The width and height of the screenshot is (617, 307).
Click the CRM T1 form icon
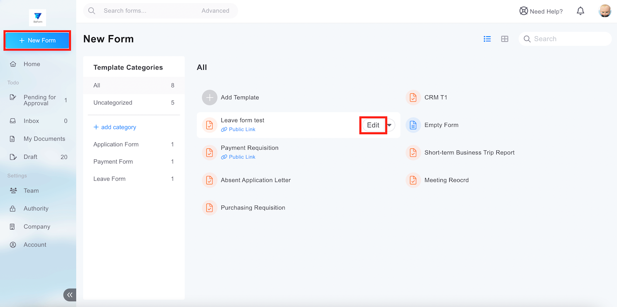(413, 98)
